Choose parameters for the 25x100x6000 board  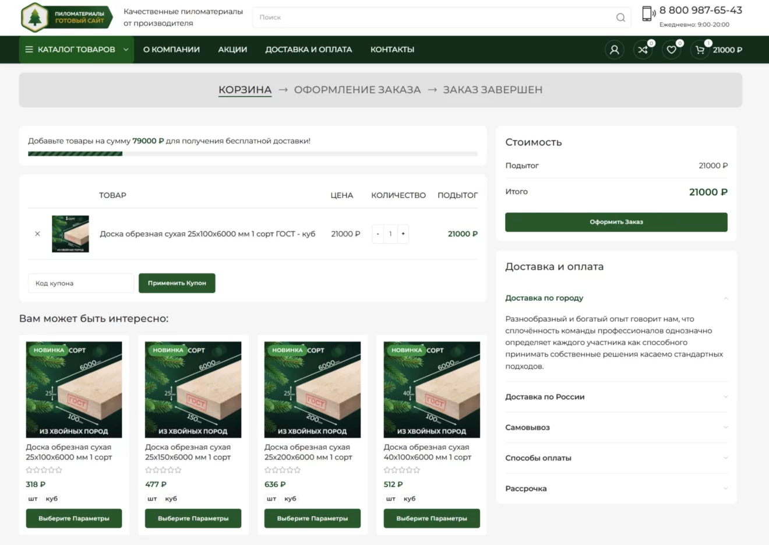tap(74, 518)
